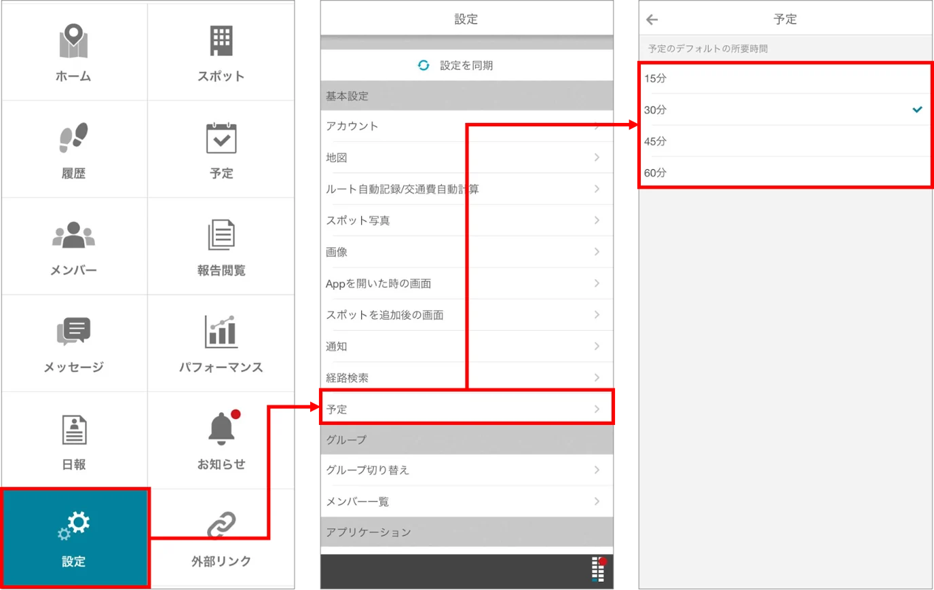The height and width of the screenshot is (590, 934).
Task: Expand the 地図 settings row
Action: tap(466, 158)
